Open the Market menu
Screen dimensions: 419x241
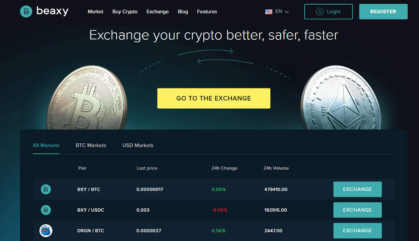96,11
